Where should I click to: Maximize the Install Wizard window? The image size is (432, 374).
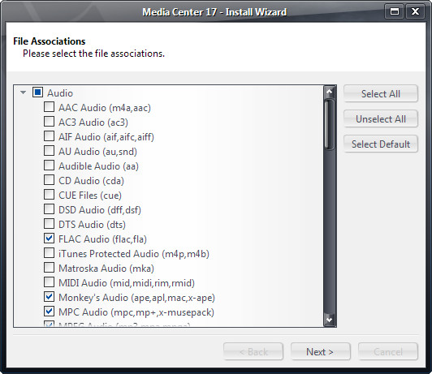(x=395, y=11)
